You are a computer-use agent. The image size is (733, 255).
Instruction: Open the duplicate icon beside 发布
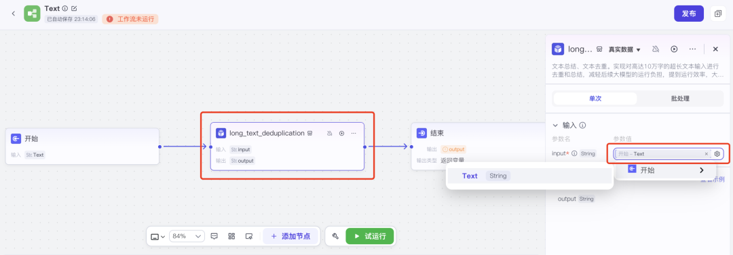pos(717,14)
